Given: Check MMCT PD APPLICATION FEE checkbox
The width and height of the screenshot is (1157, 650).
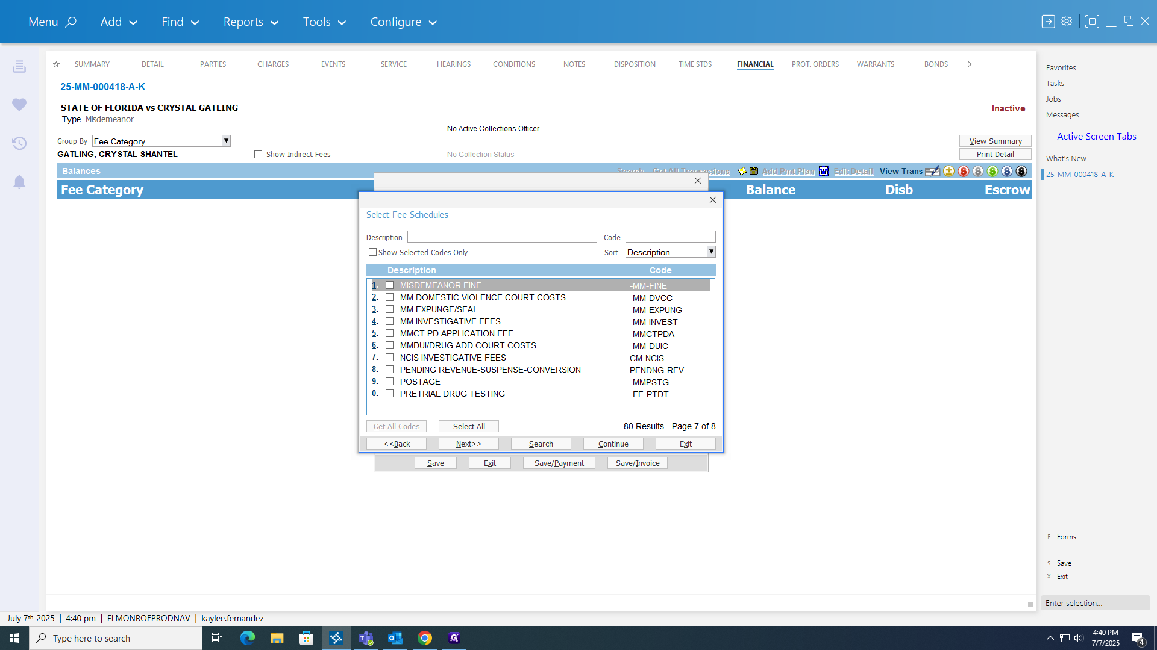Looking at the screenshot, I should coord(390,333).
